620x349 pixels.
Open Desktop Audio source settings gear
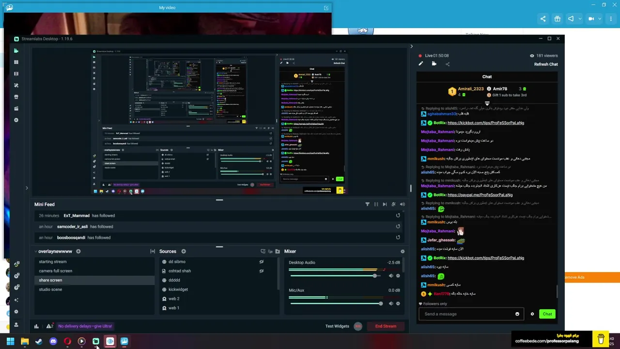click(398, 276)
